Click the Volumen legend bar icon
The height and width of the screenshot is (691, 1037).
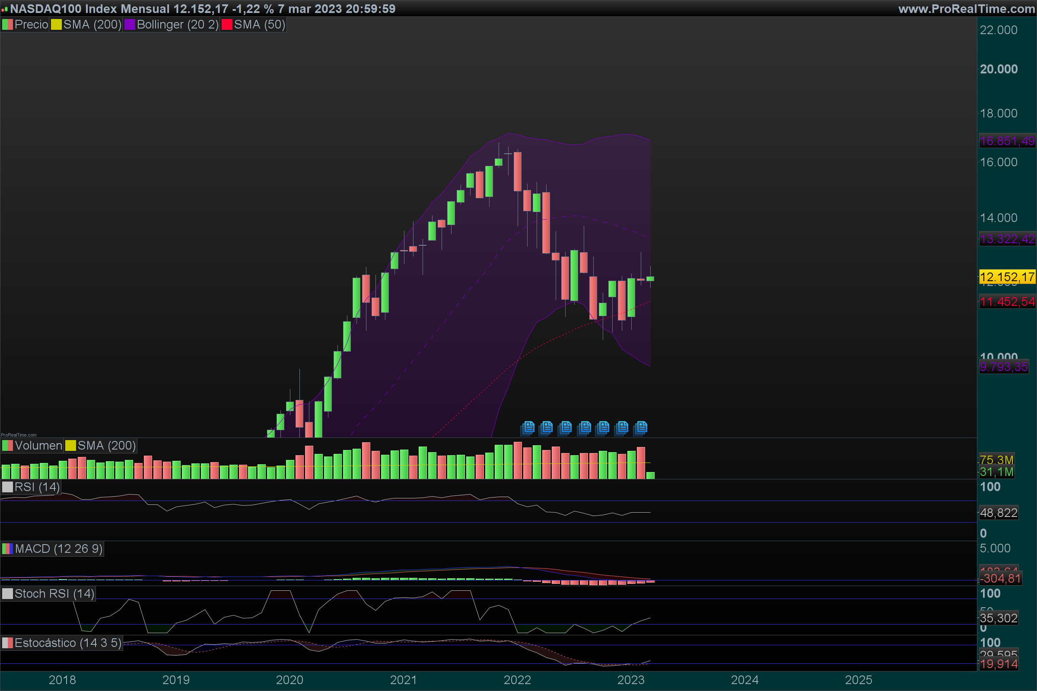[7, 446]
